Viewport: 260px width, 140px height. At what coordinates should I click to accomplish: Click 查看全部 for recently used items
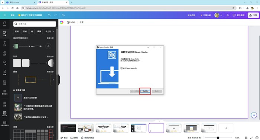coord(50,38)
